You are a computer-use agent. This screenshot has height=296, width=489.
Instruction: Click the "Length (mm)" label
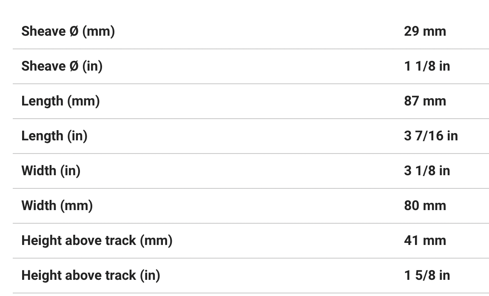(x=60, y=101)
